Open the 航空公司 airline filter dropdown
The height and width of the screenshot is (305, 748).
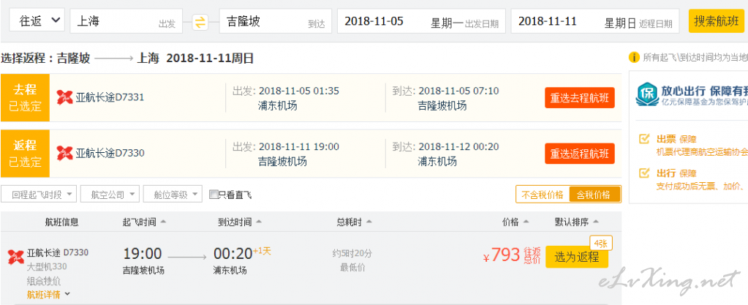tap(110, 195)
